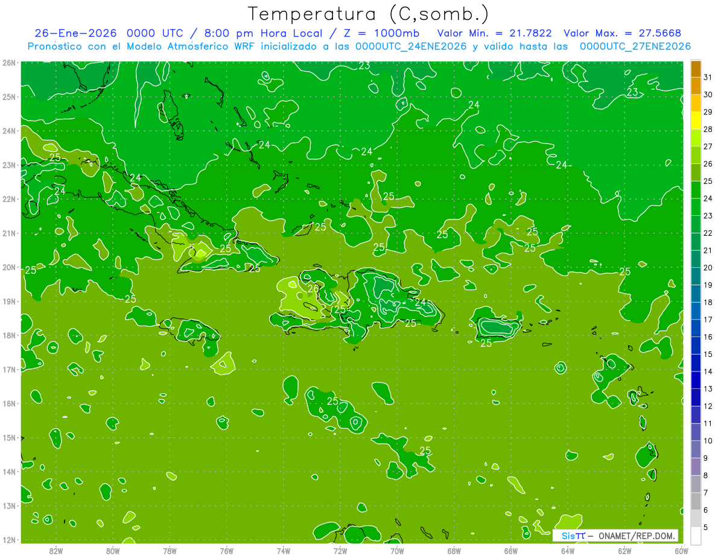The height and width of the screenshot is (559, 724).
Task: Click the dark blue swatch between 12 and 13
Action: click(x=696, y=397)
